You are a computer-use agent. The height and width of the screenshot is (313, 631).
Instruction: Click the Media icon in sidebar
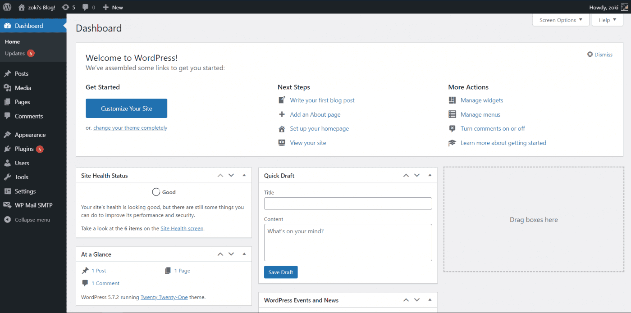pos(7,88)
